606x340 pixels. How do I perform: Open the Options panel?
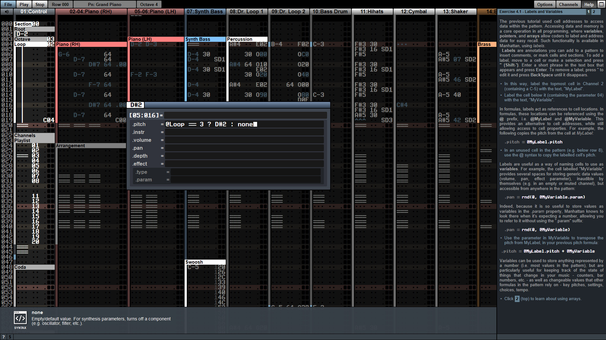click(x=544, y=4)
